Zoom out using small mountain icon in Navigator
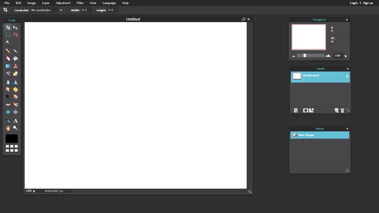This screenshot has width=379, height=213. [x=294, y=56]
